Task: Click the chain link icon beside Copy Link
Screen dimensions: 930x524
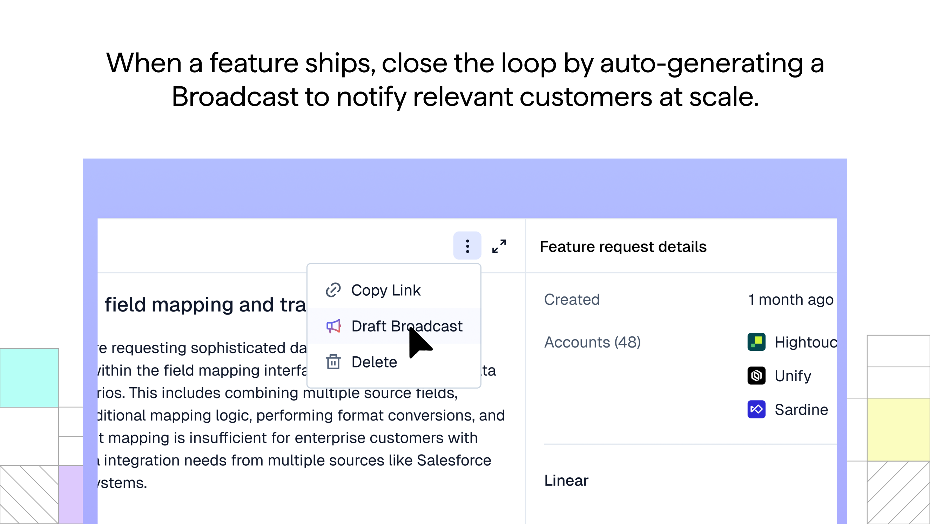Action: (x=332, y=290)
